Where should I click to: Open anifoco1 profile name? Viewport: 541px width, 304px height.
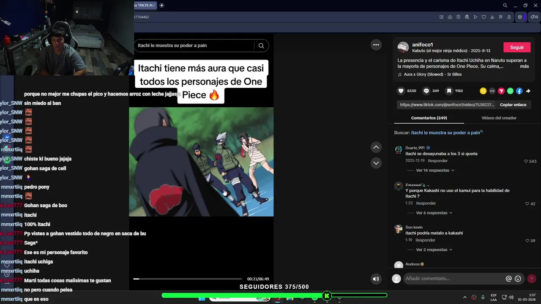[x=422, y=44]
